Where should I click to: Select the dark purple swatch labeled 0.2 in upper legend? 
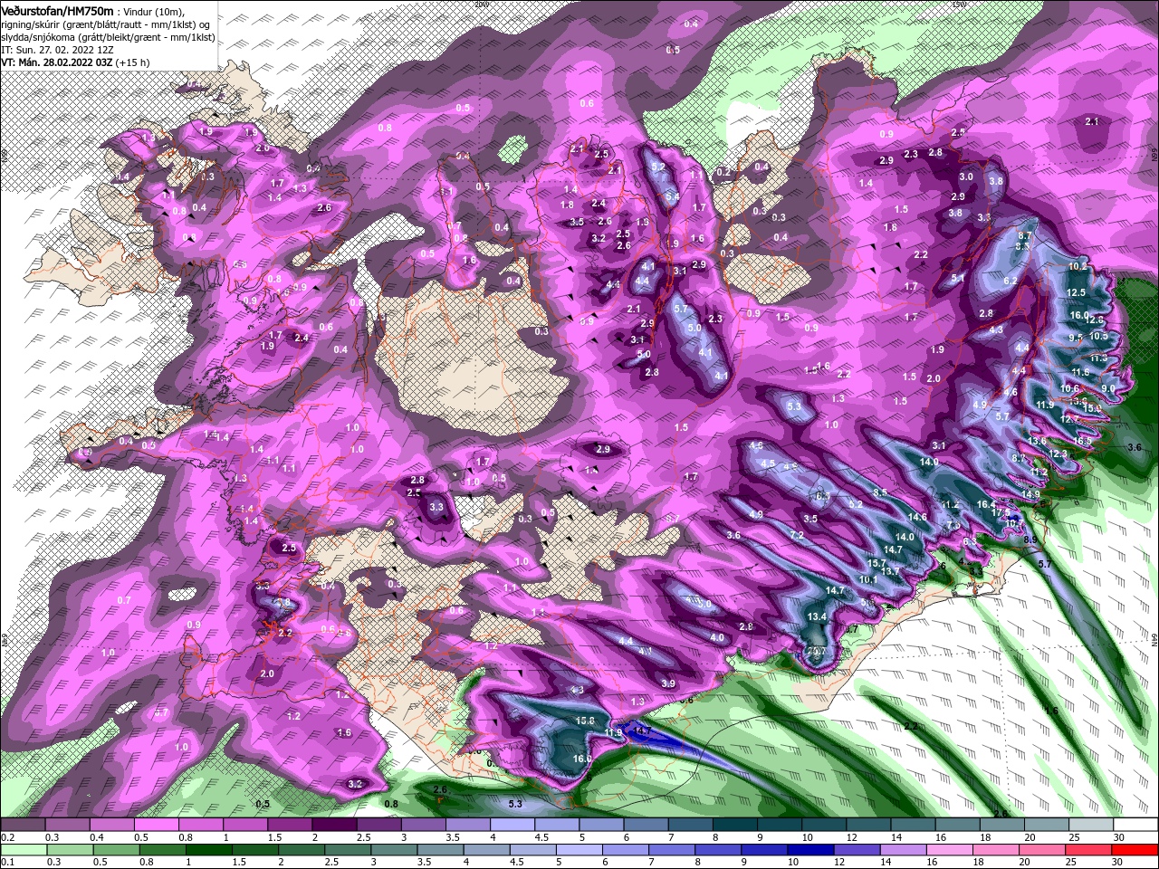coord(22,825)
